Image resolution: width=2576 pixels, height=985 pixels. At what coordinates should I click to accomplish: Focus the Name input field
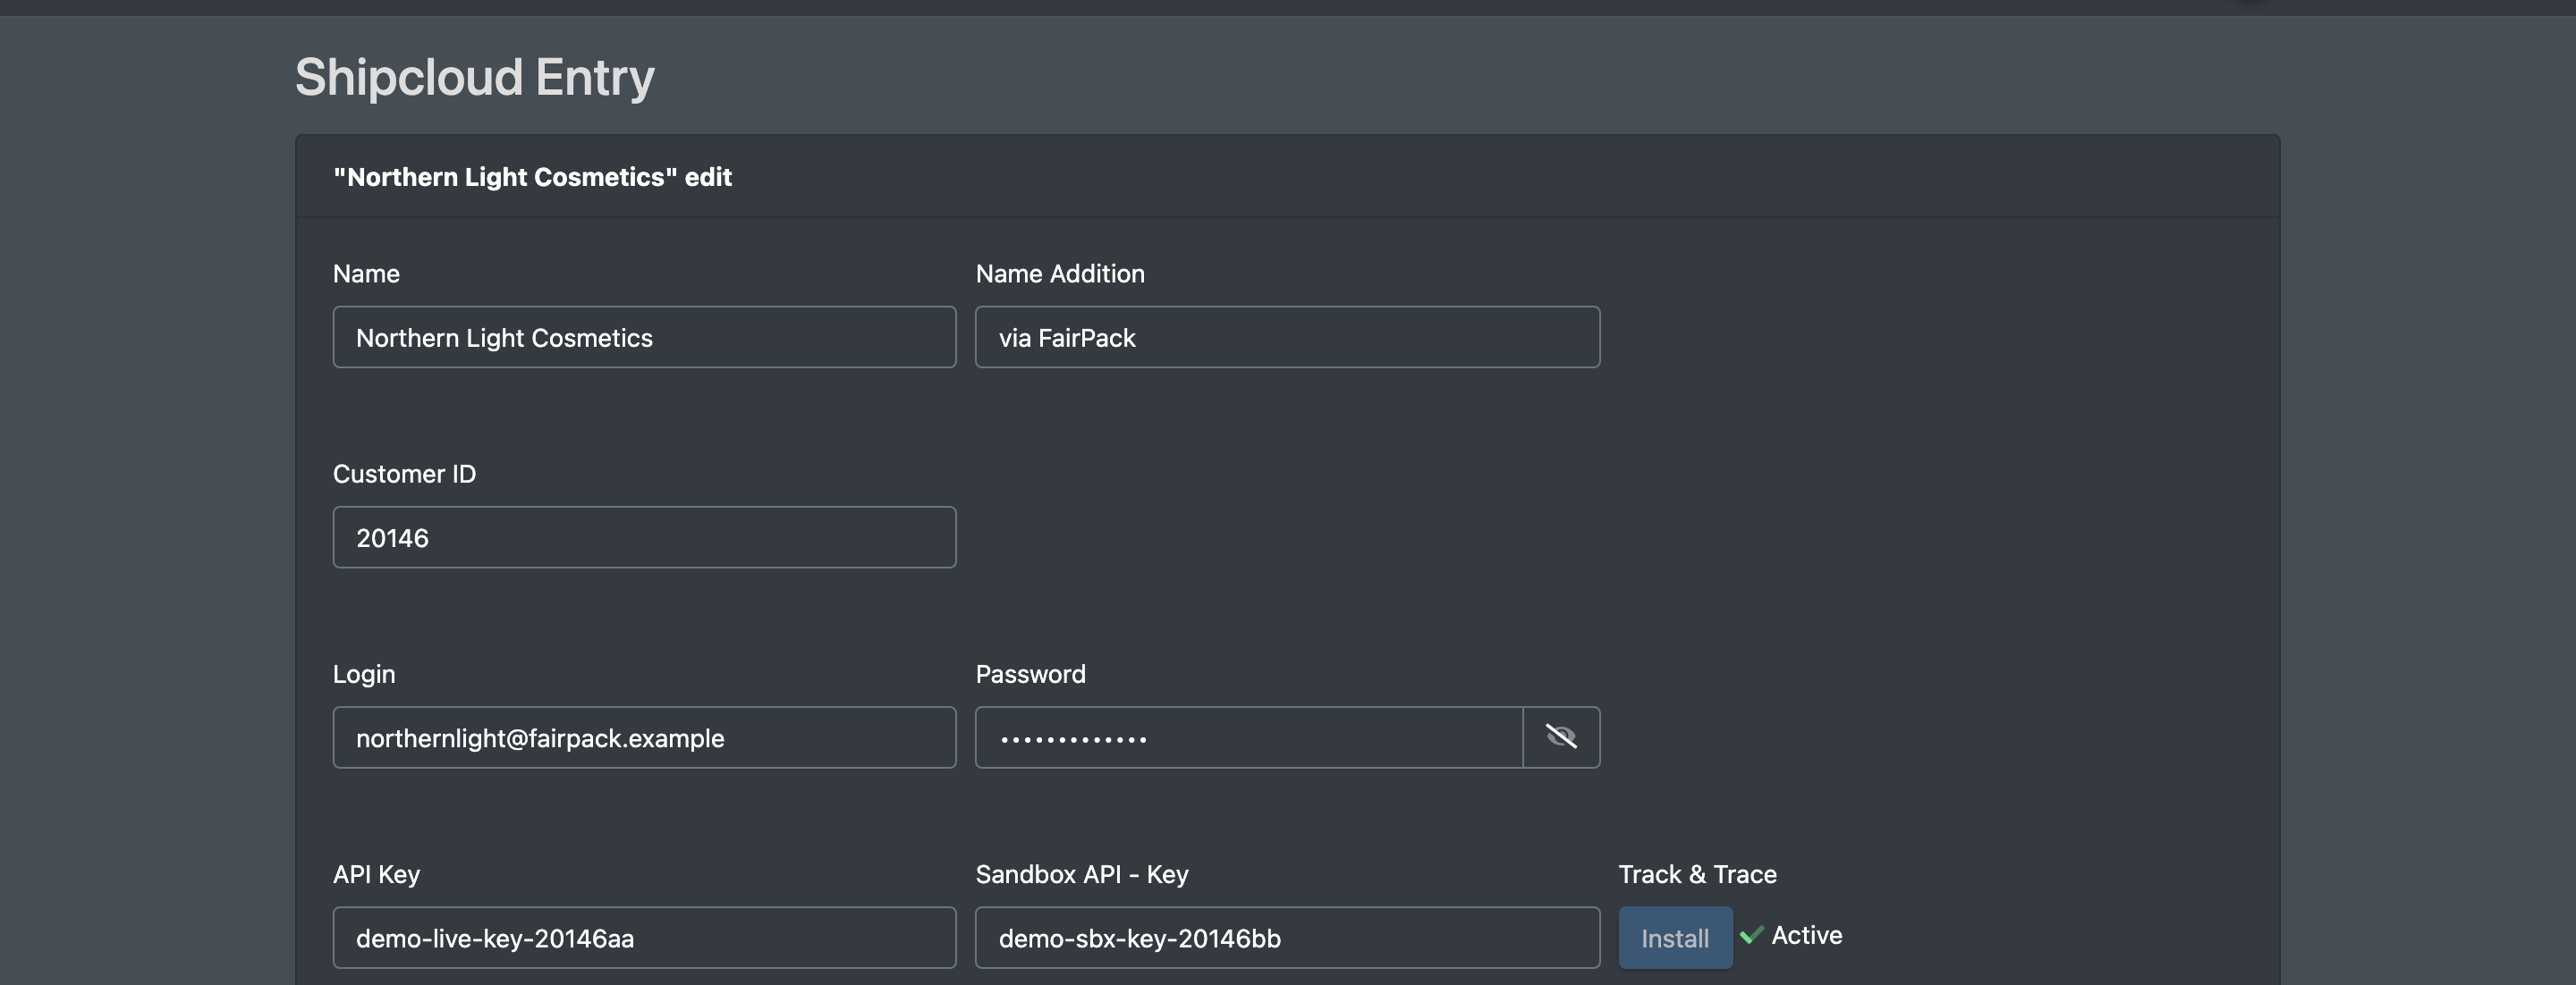coord(644,338)
